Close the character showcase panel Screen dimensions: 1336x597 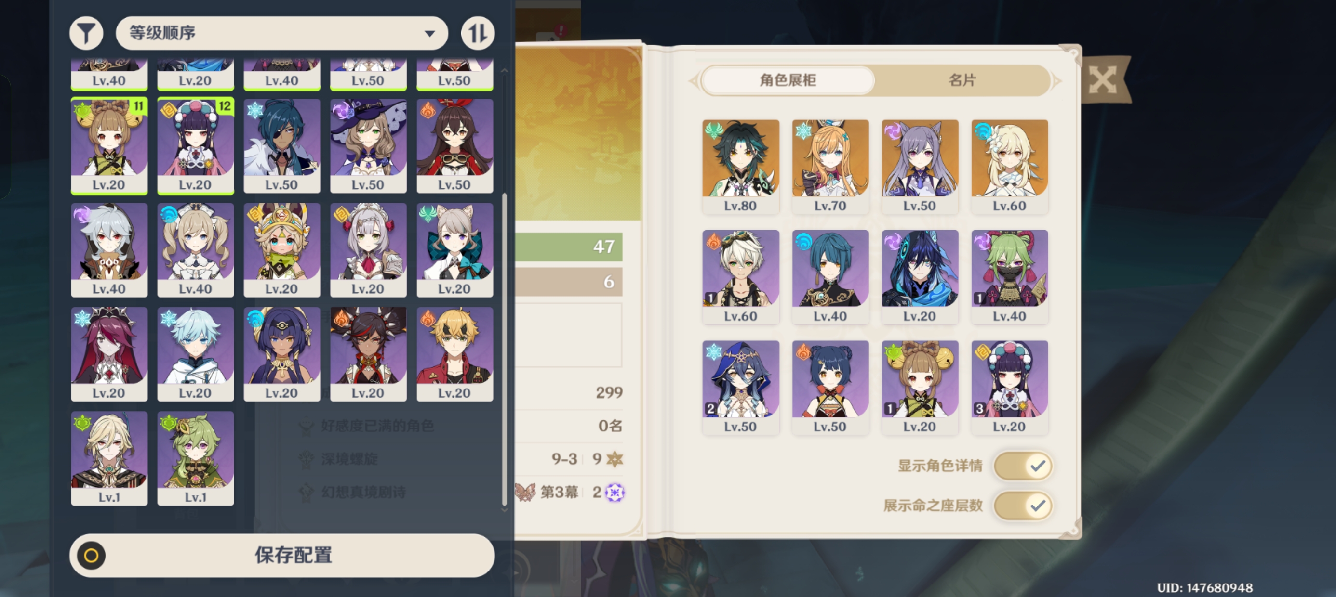[1103, 80]
